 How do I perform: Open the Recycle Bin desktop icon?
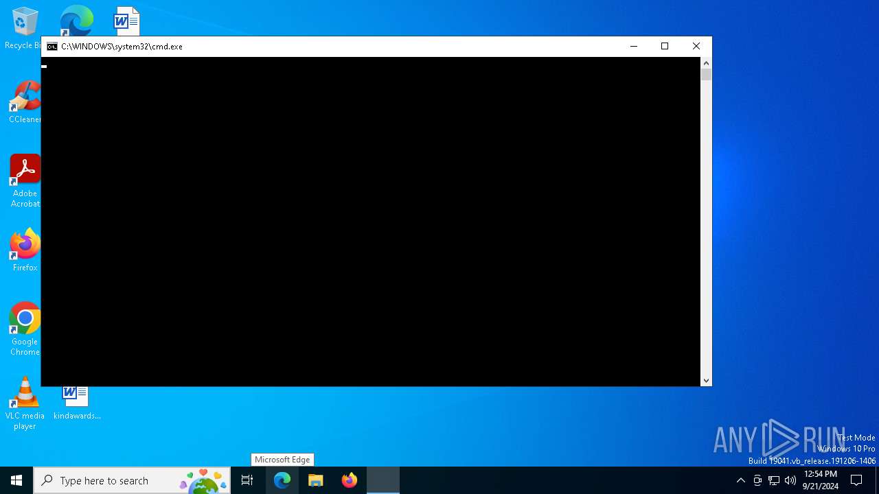25,27
